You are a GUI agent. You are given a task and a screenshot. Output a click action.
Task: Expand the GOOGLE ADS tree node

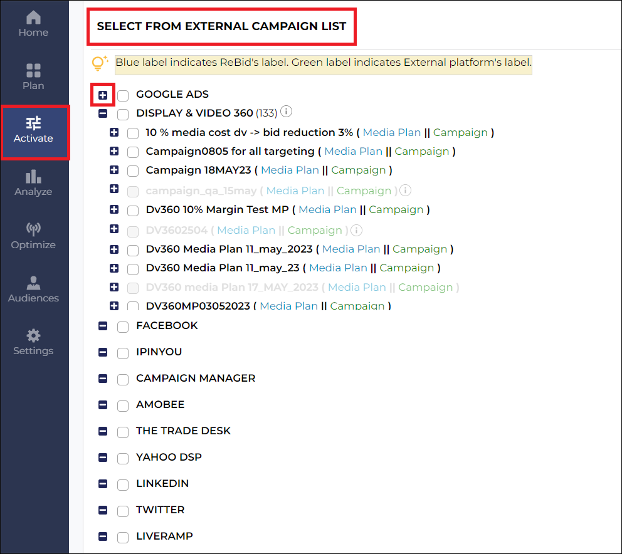(x=103, y=95)
